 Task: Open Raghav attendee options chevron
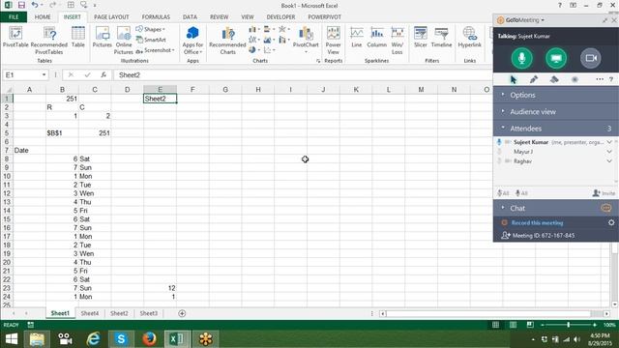(x=609, y=161)
